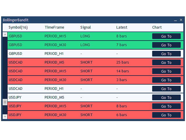
Task: Select the GBPUSD PERIOD_M15 symbol cell
Action: tap(15, 36)
